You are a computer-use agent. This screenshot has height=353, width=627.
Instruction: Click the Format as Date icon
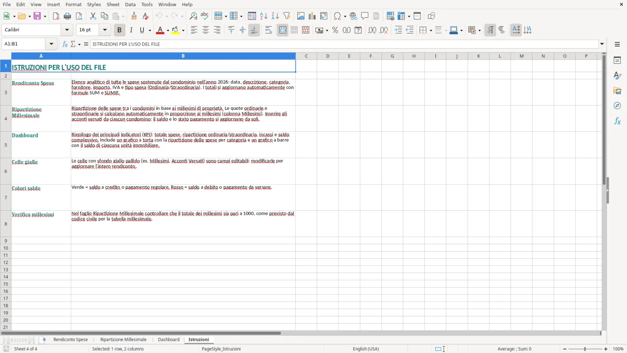[358, 30]
